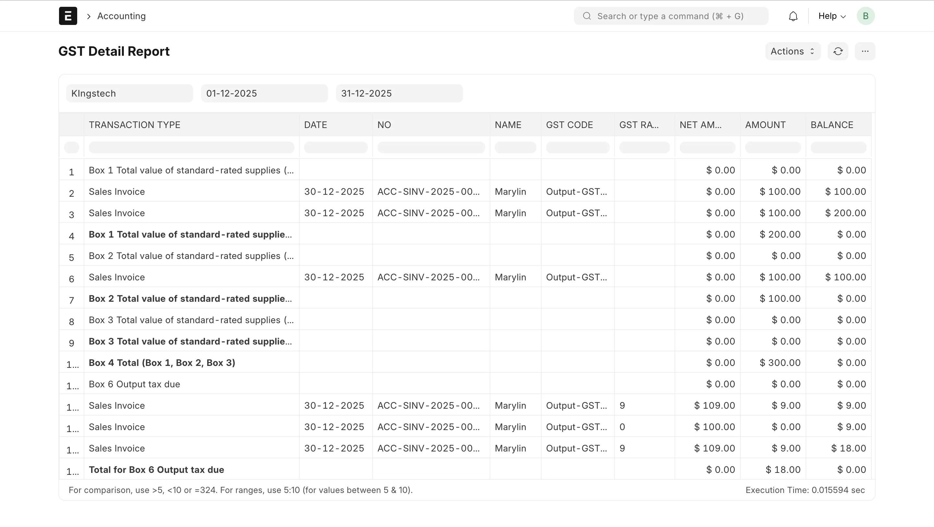
Task: Click the Accounting breadcrumb link
Action: tap(122, 16)
